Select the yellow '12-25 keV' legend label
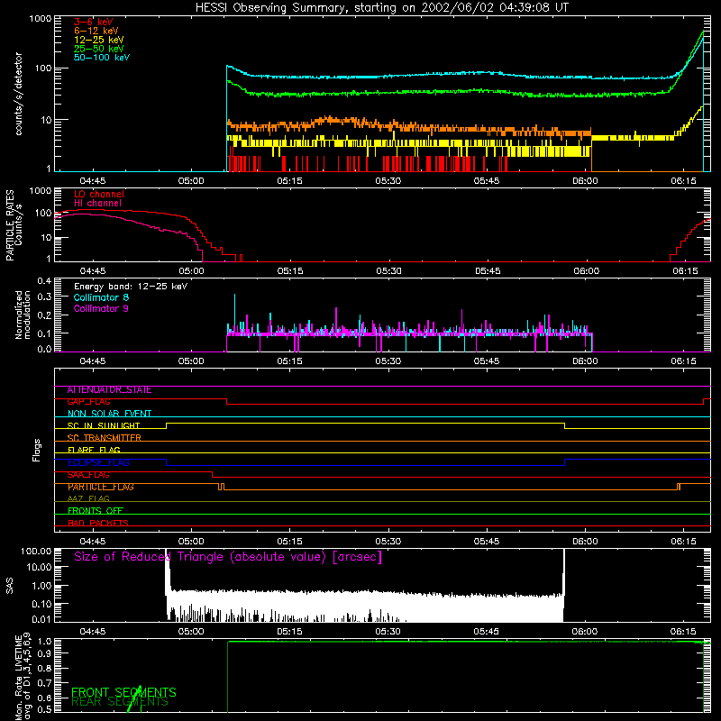This screenshot has width=721, height=721. tap(99, 40)
